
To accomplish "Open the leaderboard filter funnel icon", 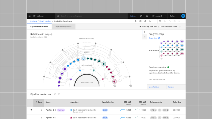I will pos(59,94).
